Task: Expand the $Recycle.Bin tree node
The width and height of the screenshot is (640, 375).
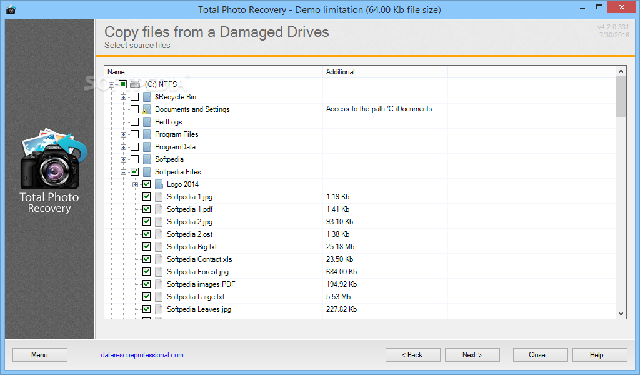Action: [123, 97]
